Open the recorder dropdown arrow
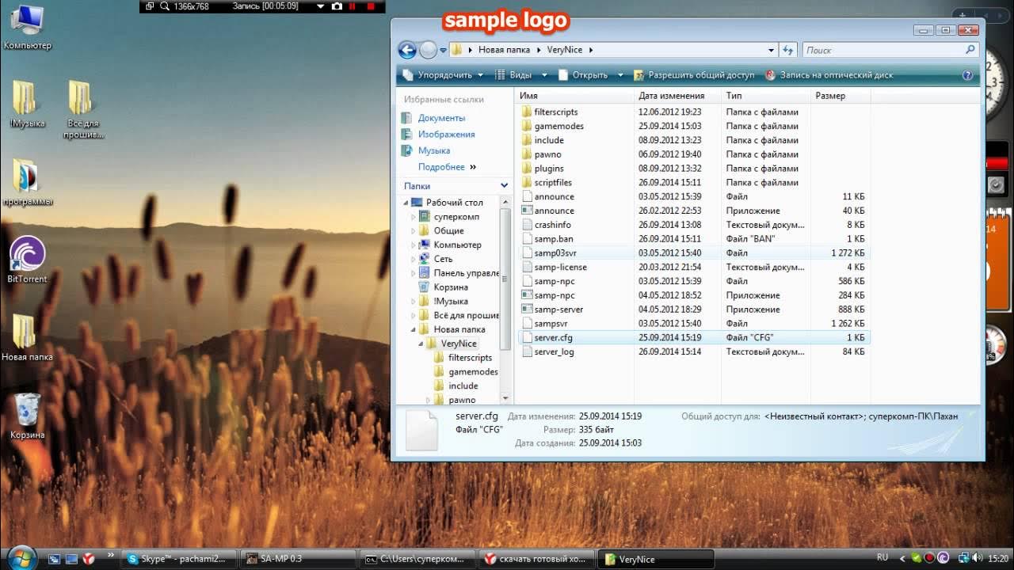The width and height of the screenshot is (1014, 570). (321, 6)
